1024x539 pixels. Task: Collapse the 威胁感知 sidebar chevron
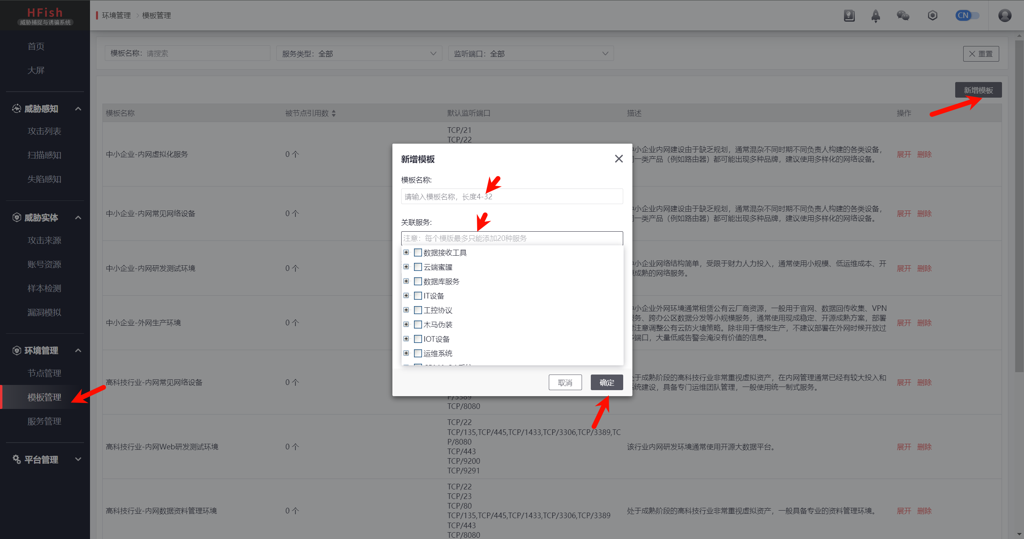(x=78, y=109)
